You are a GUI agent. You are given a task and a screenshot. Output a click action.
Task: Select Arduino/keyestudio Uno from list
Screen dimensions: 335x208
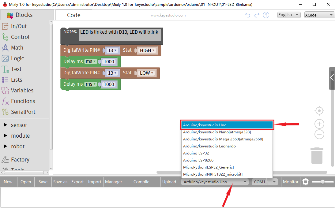227,125
